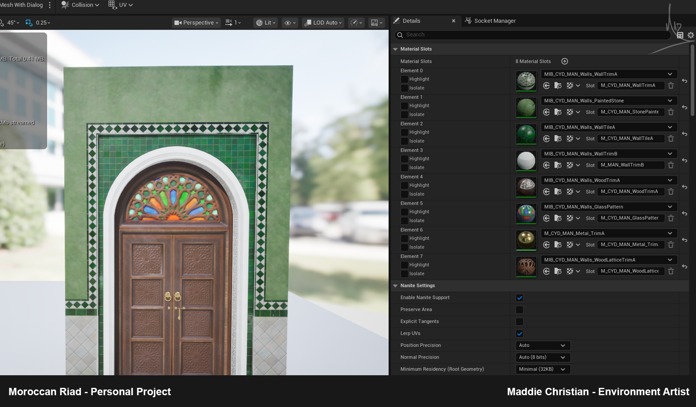Click the Details panel vertical scrollbar

[x=692, y=81]
